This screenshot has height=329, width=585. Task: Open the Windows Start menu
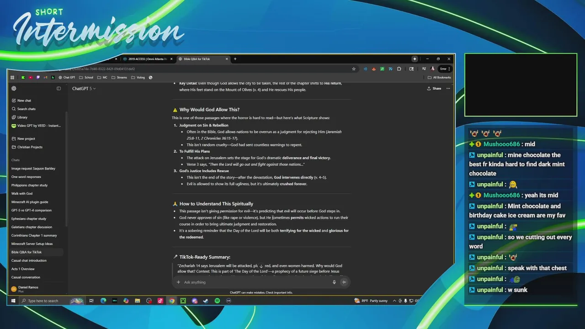click(x=13, y=301)
